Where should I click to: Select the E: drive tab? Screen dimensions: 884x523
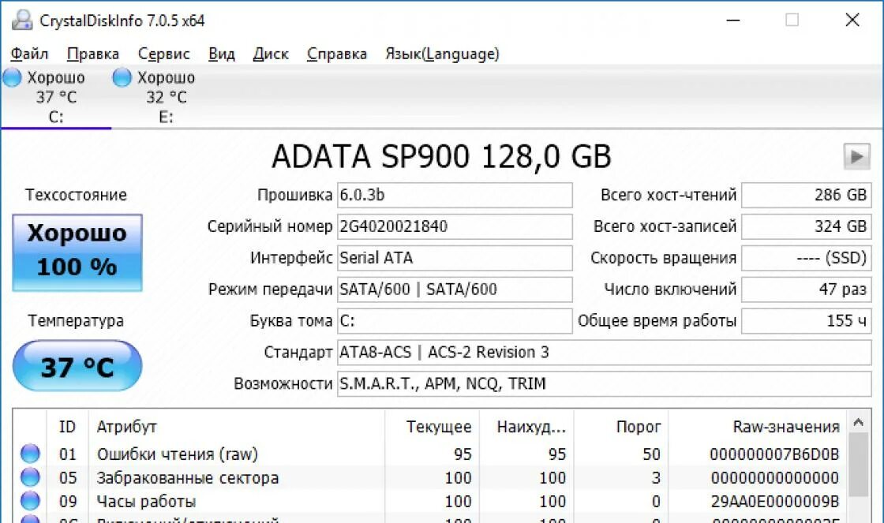pos(154,98)
